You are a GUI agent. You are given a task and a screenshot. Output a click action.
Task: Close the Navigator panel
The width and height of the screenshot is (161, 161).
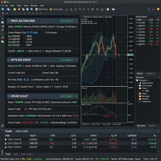(159, 77)
